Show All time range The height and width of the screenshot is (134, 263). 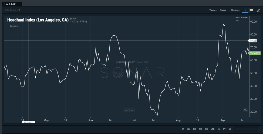pyautogui.click(x=230, y=129)
